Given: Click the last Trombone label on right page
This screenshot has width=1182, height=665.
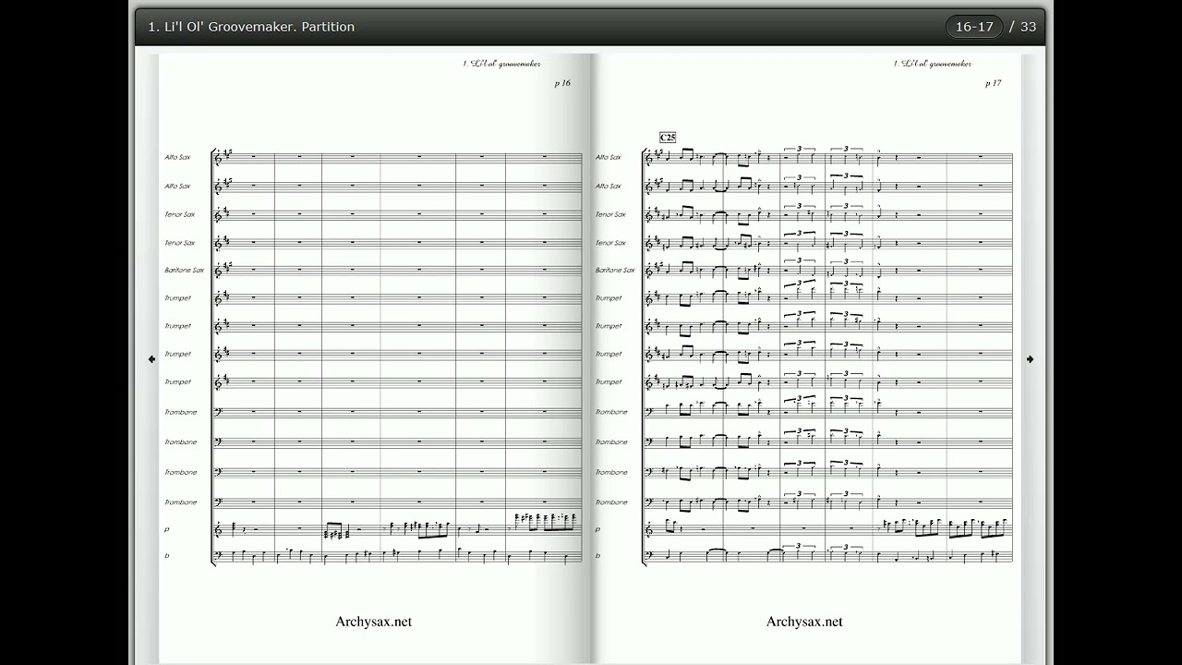Looking at the screenshot, I should [x=611, y=502].
